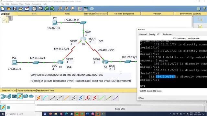Image resolution: width=207 pixels, height=116 pixels.
Task: Open the Options menu
Action: [x=14, y=4]
